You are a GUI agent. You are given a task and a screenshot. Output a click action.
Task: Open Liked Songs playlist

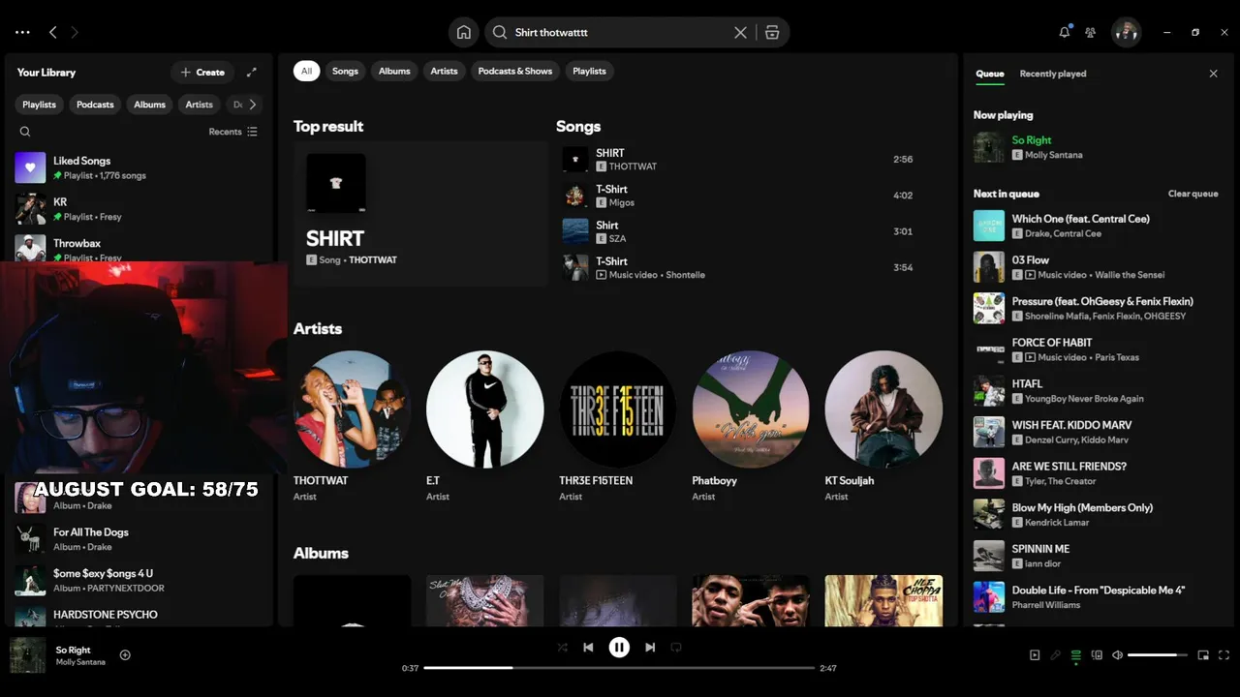point(139,167)
